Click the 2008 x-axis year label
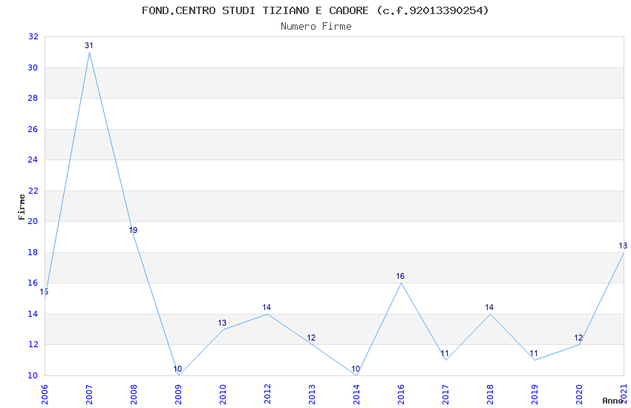The width and height of the screenshot is (631, 408). click(x=134, y=394)
